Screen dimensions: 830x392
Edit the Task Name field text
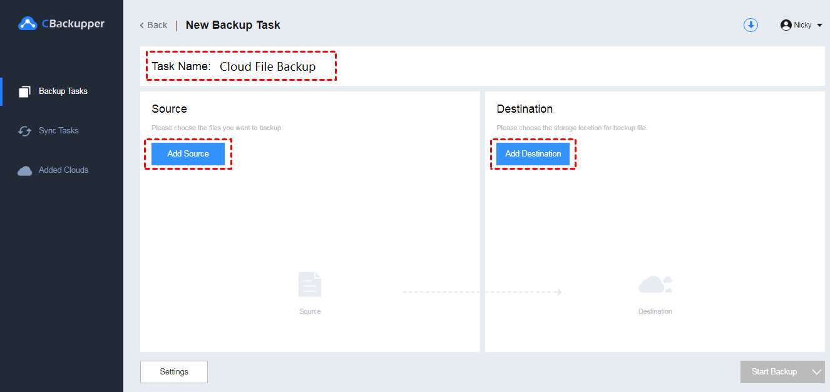(268, 66)
